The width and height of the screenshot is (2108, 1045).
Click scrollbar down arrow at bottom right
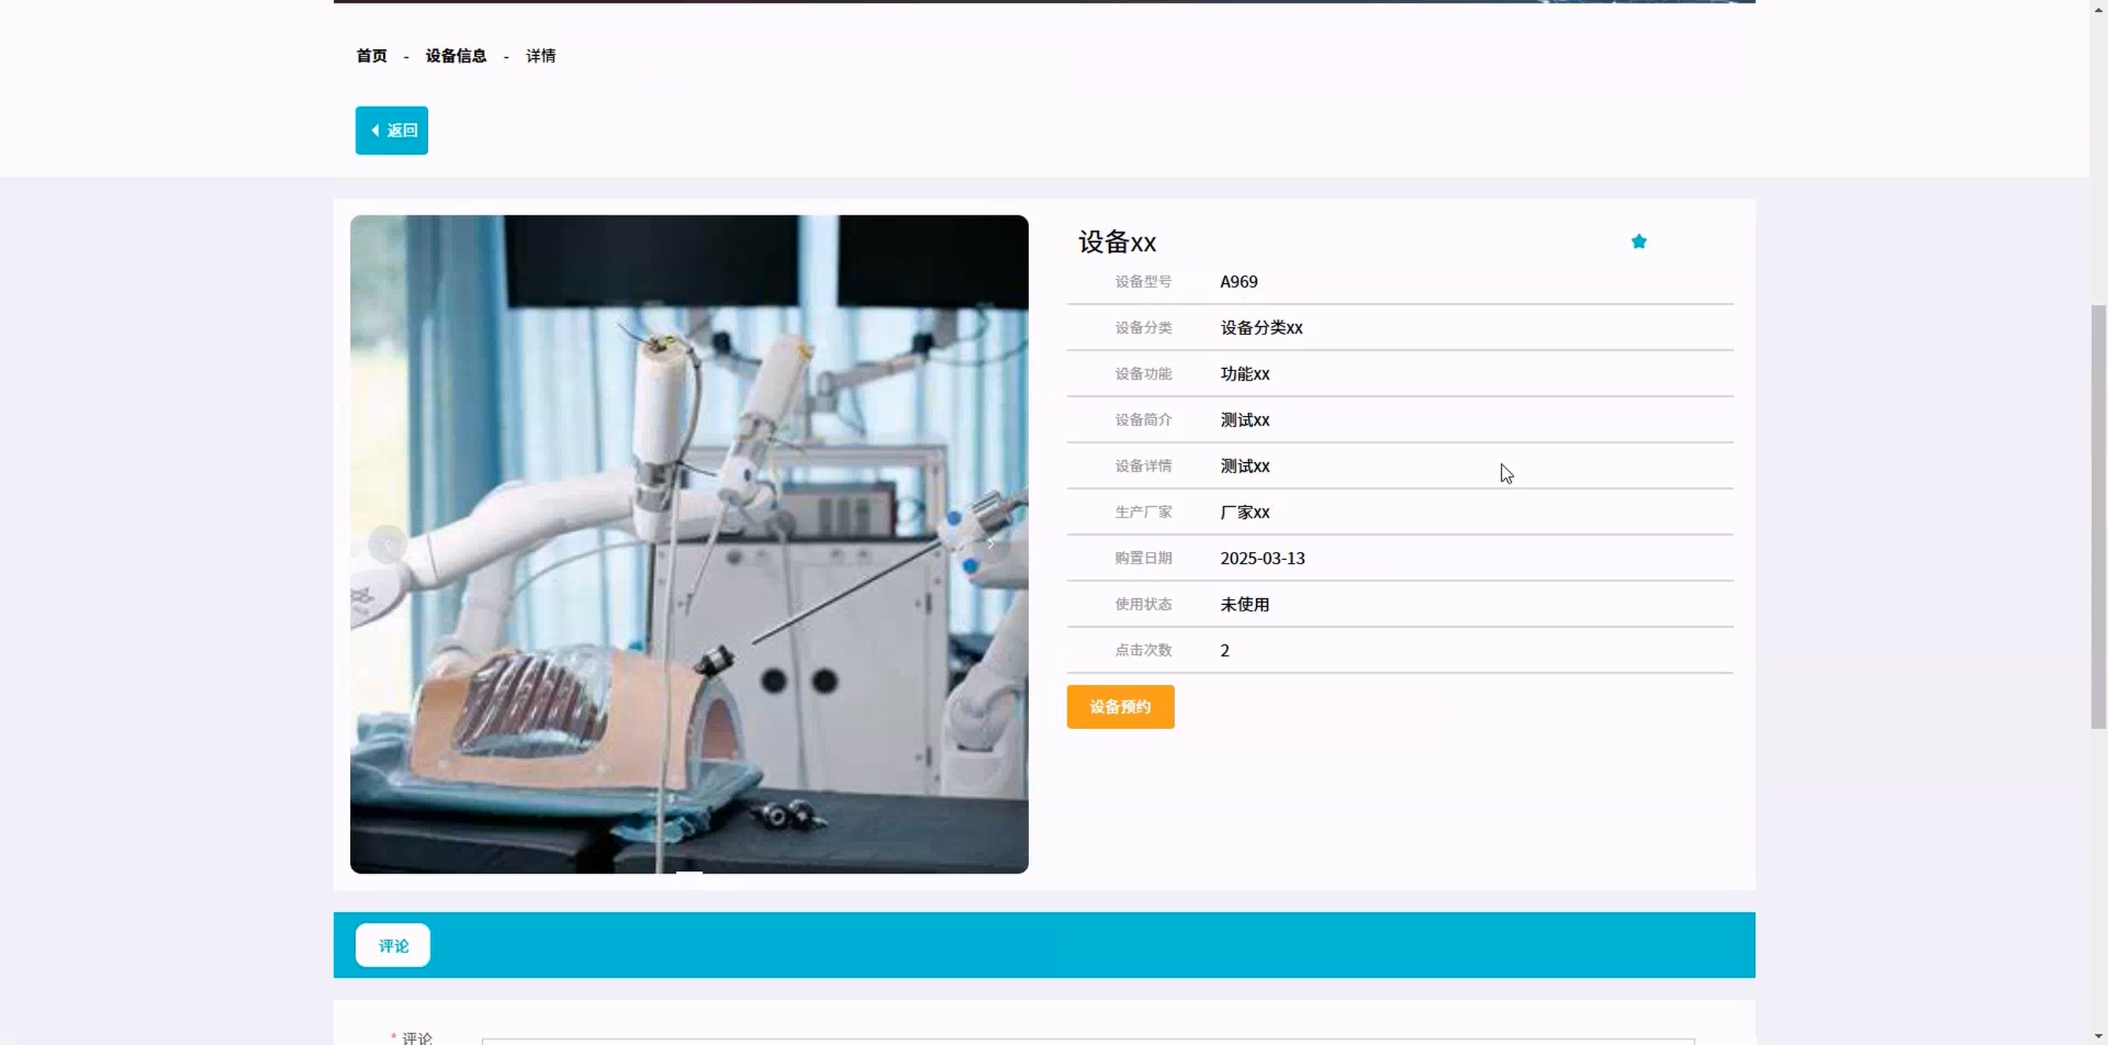click(x=2098, y=1036)
